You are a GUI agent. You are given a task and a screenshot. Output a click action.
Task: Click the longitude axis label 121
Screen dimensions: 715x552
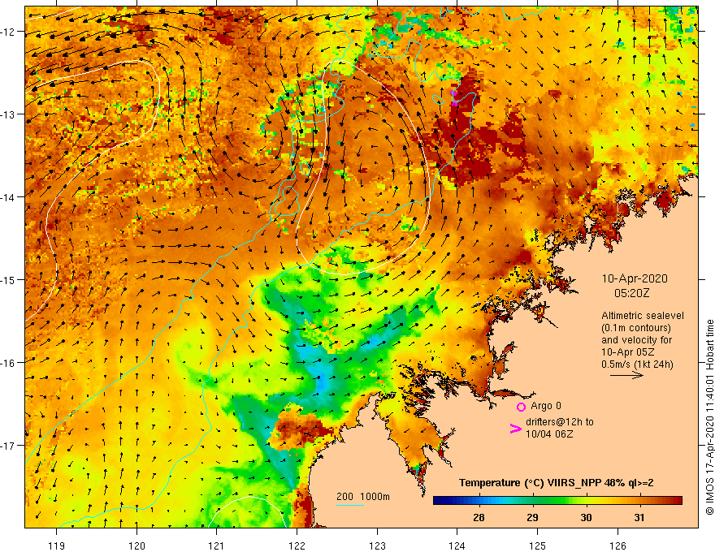coord(217,546)
